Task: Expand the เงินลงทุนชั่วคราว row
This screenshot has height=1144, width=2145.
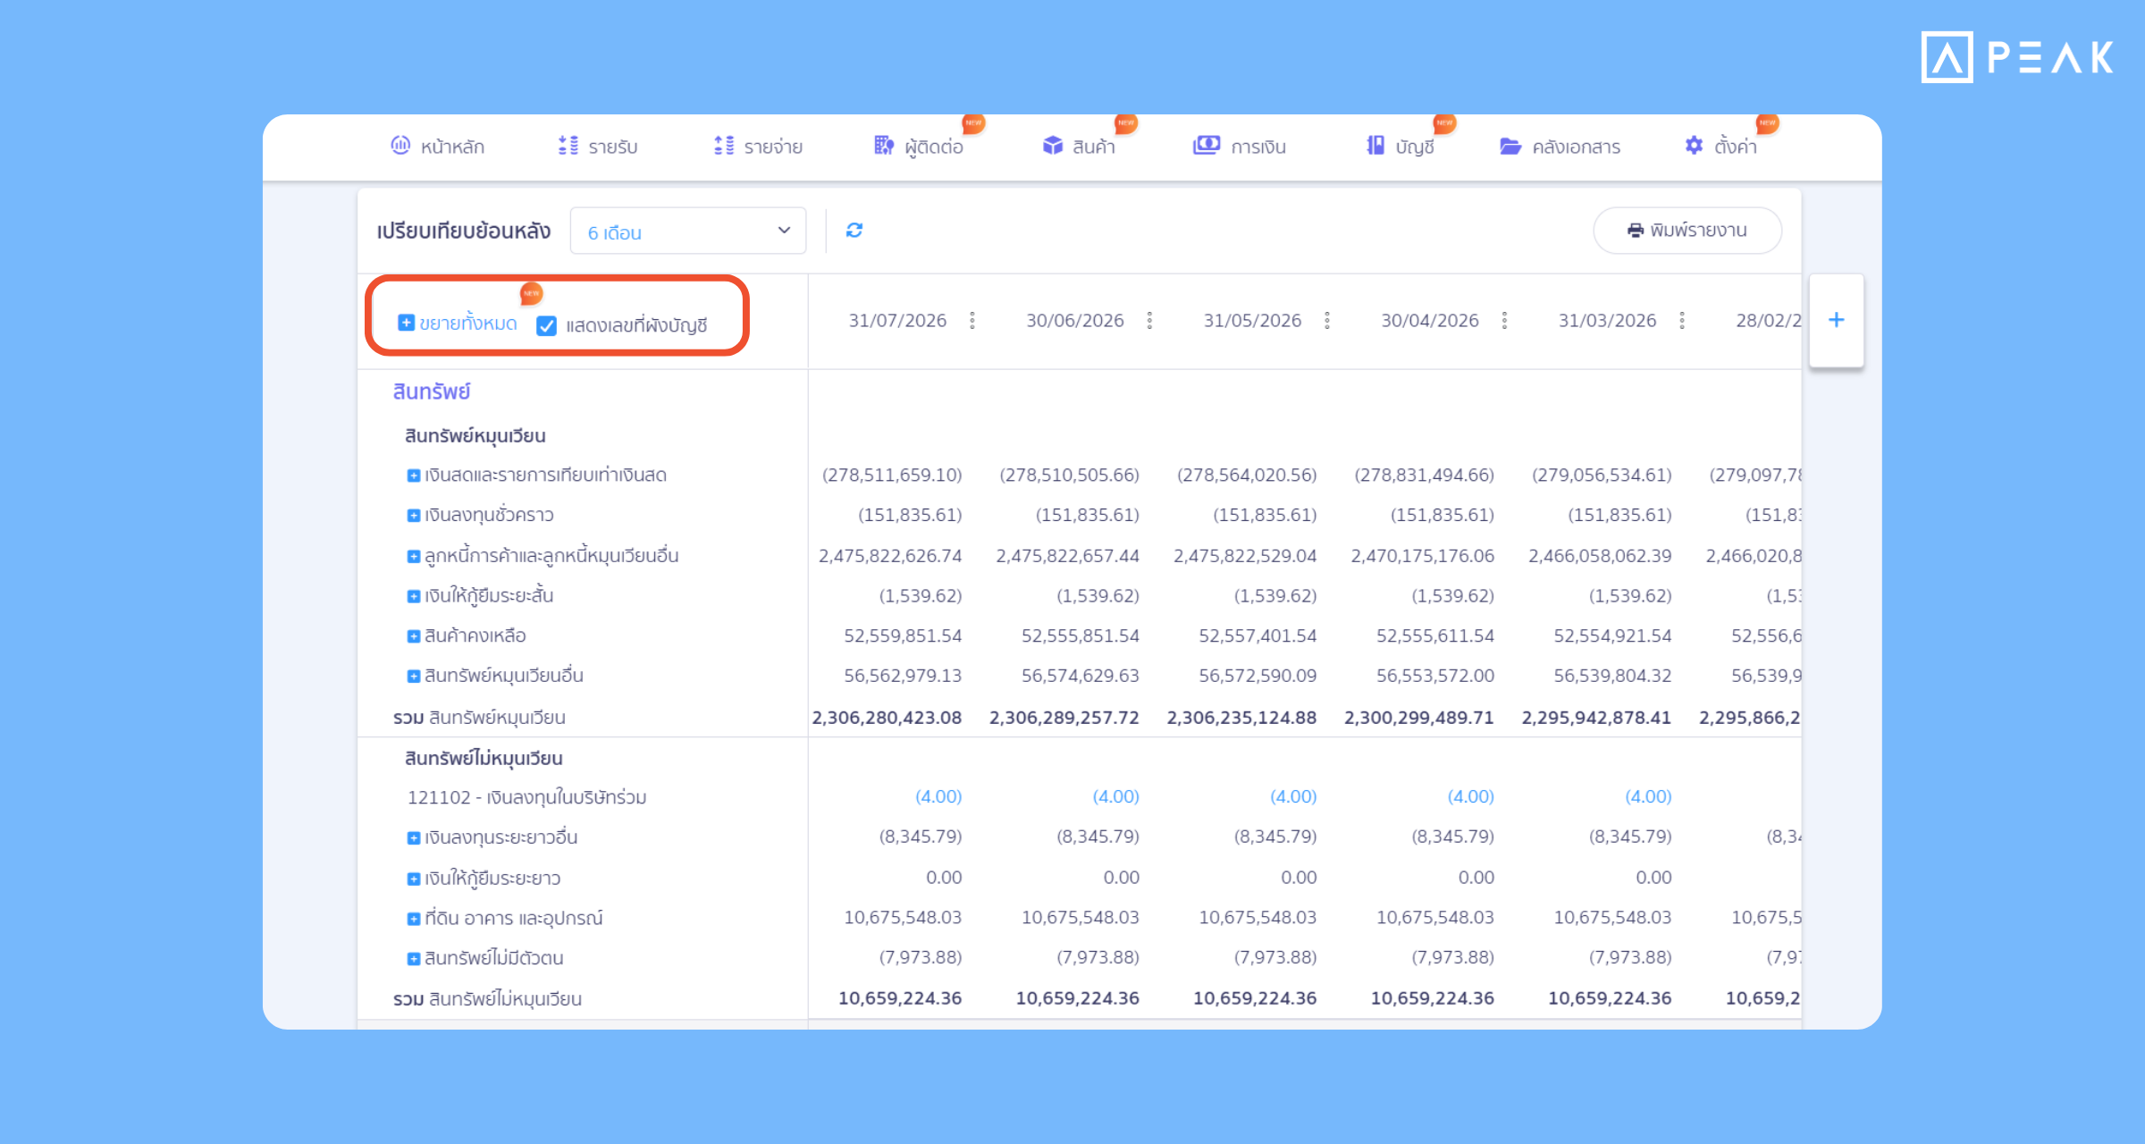Action: (414, 516)
